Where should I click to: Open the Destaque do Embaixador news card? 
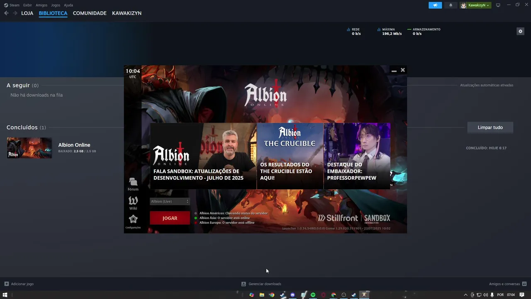click(357, 156)
